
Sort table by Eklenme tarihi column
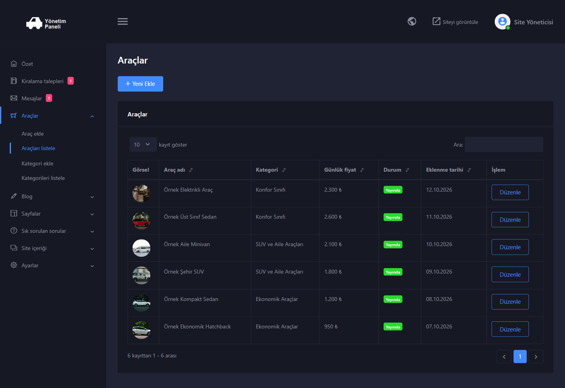point(454,170)
